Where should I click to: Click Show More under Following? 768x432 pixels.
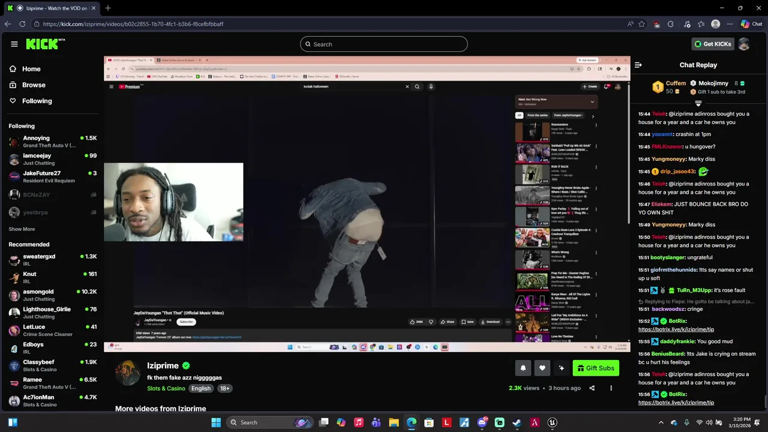pyautogui.click(x=22, y=229)
